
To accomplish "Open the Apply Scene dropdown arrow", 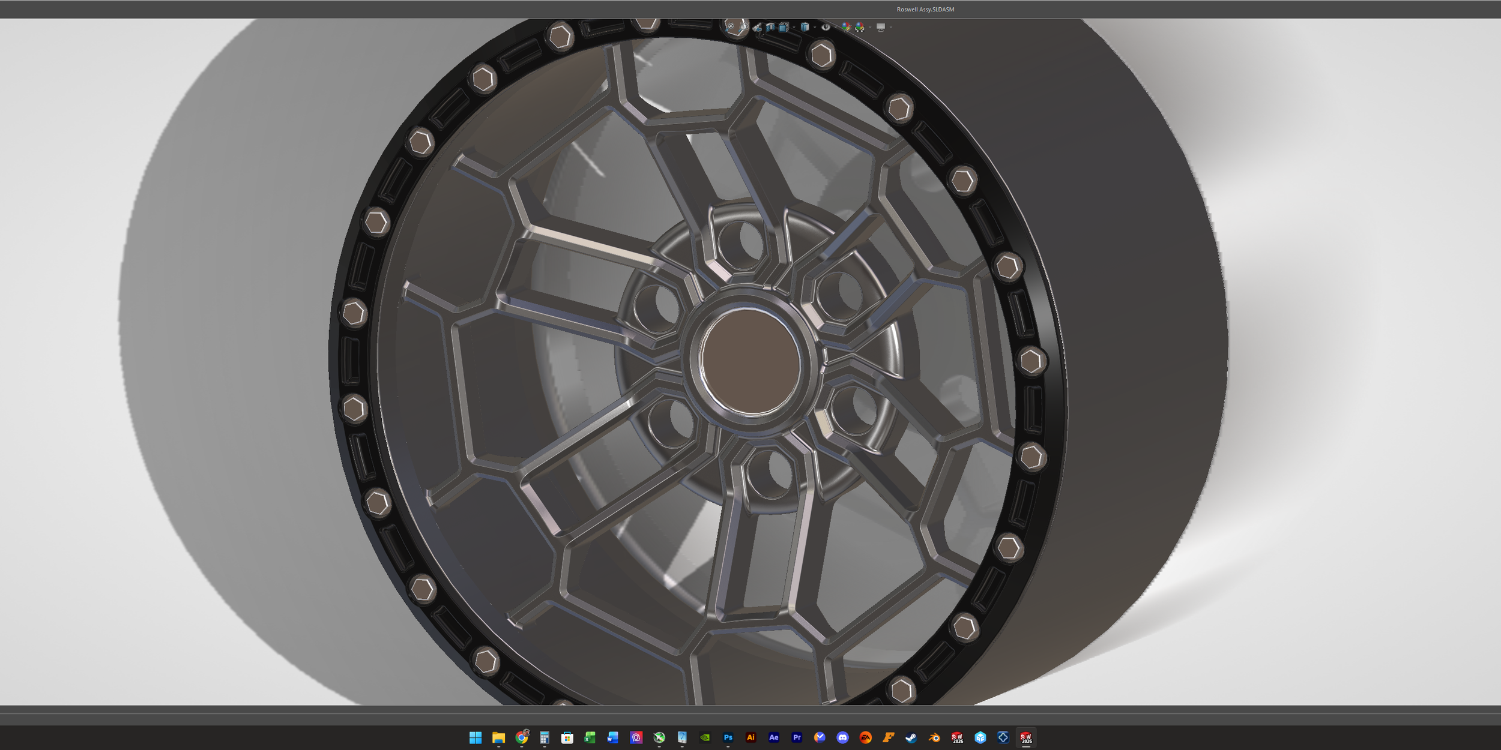I will tap(870, 27).
